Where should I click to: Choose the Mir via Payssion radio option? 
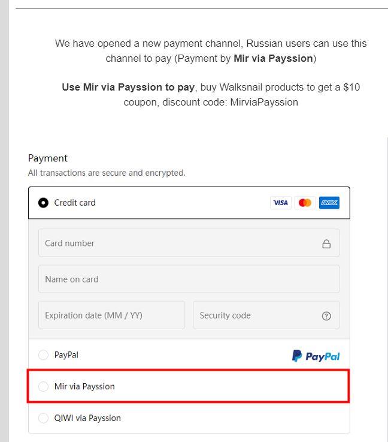(x=44, y=387)
